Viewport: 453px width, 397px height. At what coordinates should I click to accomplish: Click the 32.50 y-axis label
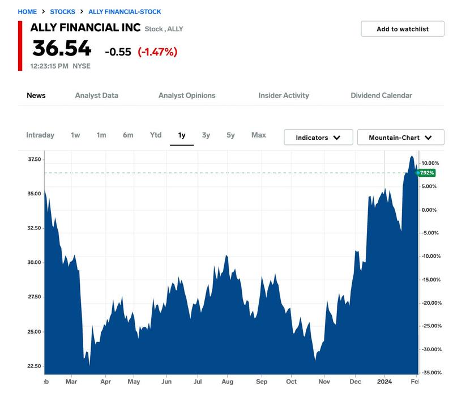pyautogui.click(x=35, y=228)
